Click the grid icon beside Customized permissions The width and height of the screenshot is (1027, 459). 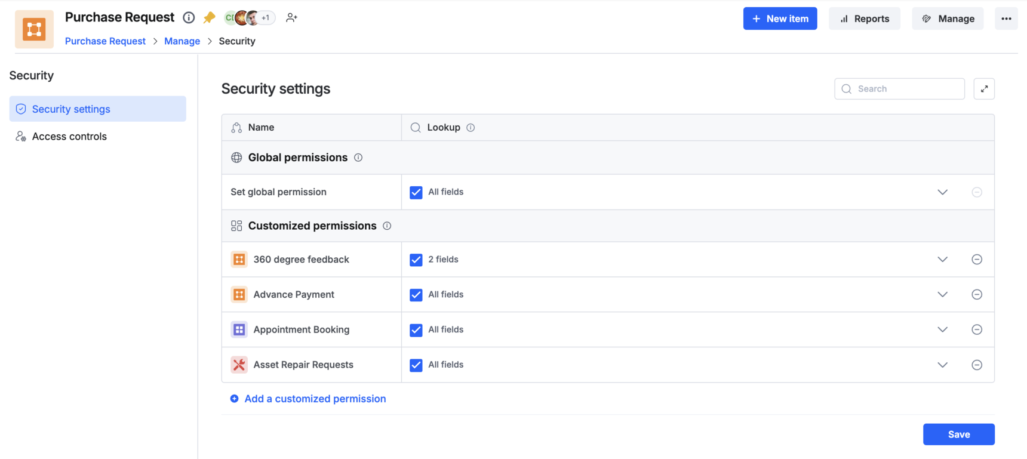pyautogui.click(x=236, y=226)
